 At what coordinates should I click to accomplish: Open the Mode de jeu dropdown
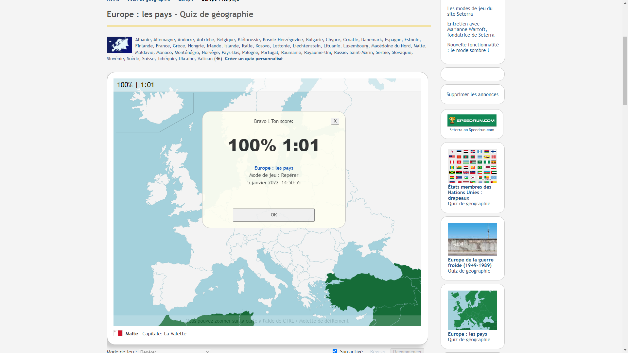175,351
